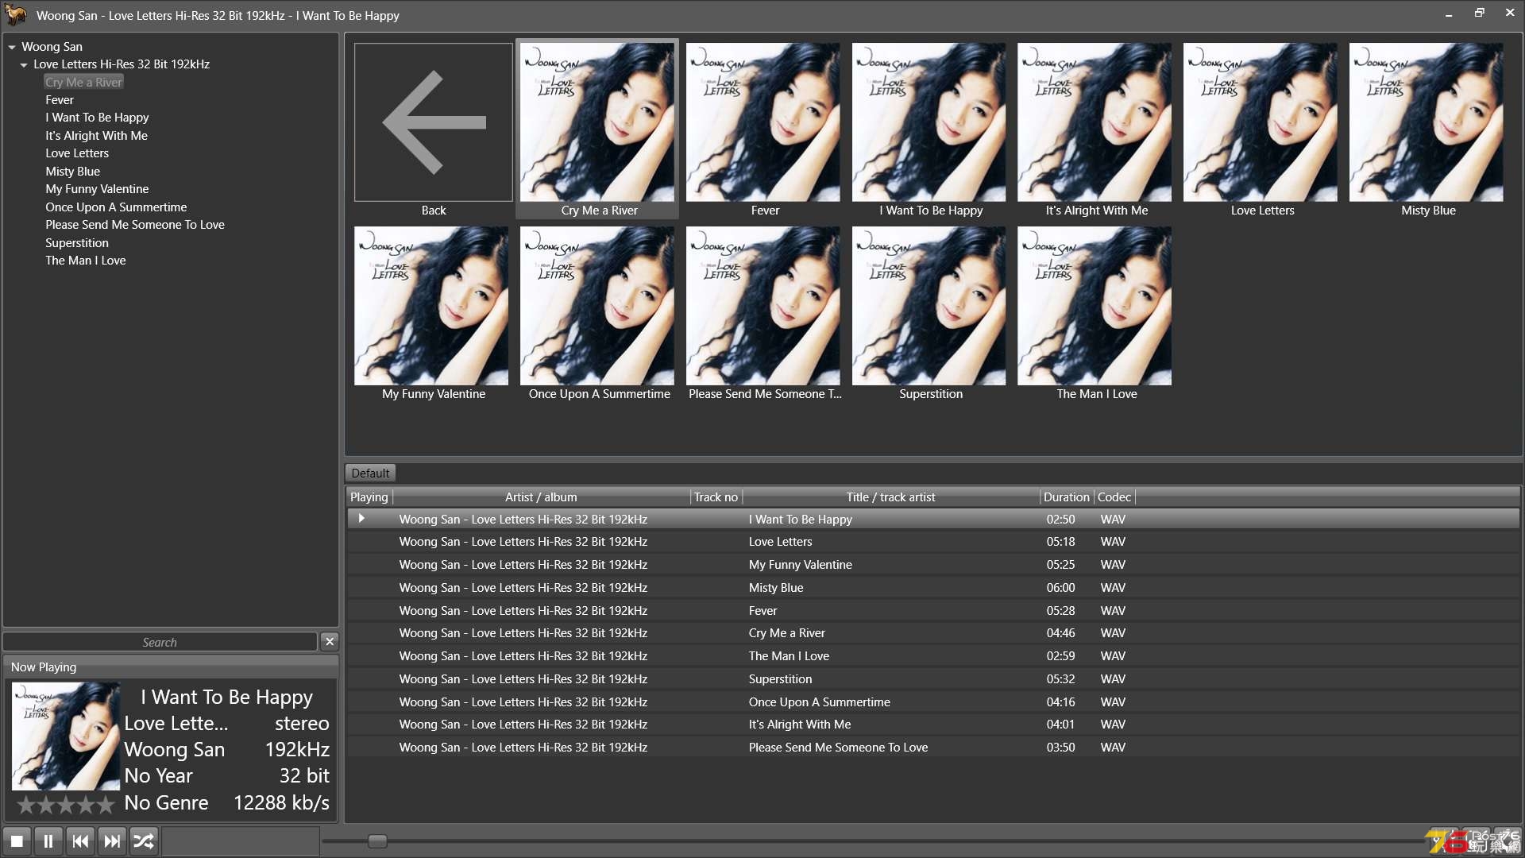The height and width of the screenshot is (858, 1525).
Task: Sort by the Playing column header
Action: click(x=369, y=497)
